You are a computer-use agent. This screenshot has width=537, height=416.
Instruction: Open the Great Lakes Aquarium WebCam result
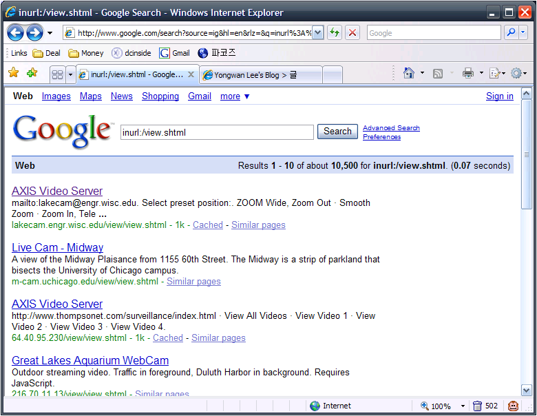[90, 360]
